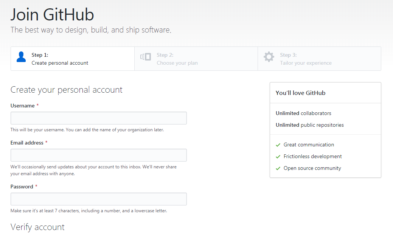Click the Email address field label

click(27, 143)
